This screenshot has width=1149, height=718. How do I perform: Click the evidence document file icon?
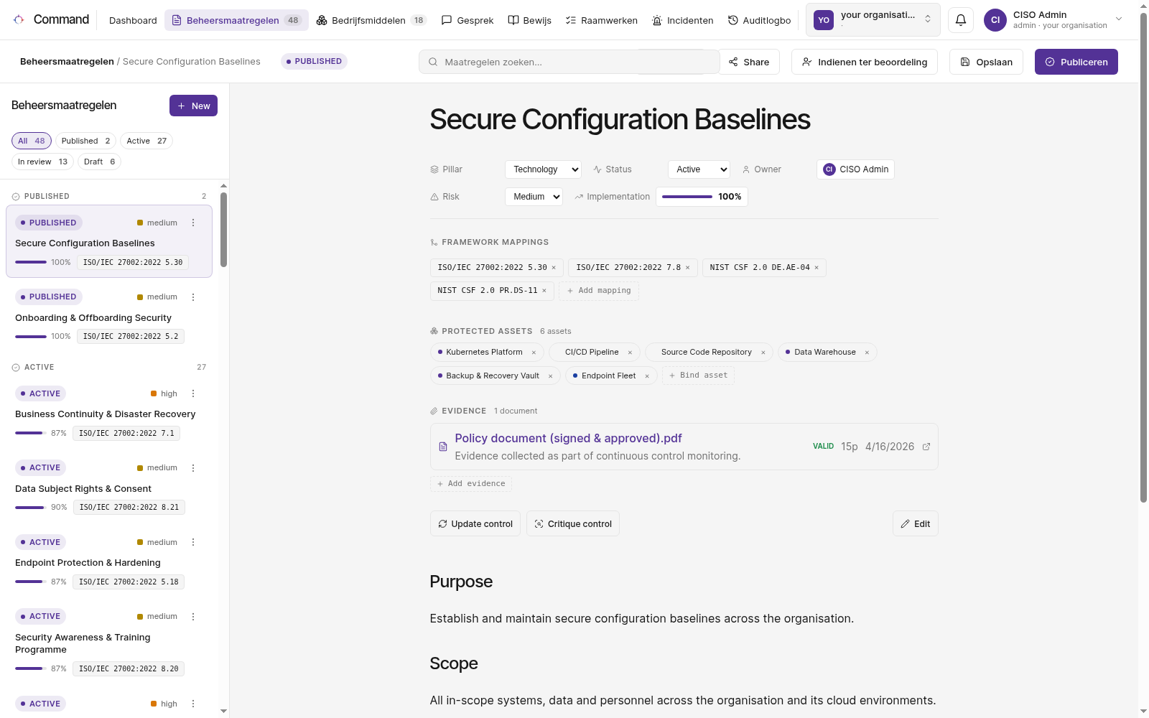[443, 447]
